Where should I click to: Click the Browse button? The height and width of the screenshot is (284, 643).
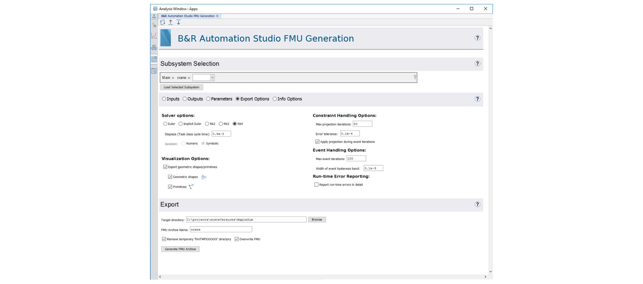point(317,220)
